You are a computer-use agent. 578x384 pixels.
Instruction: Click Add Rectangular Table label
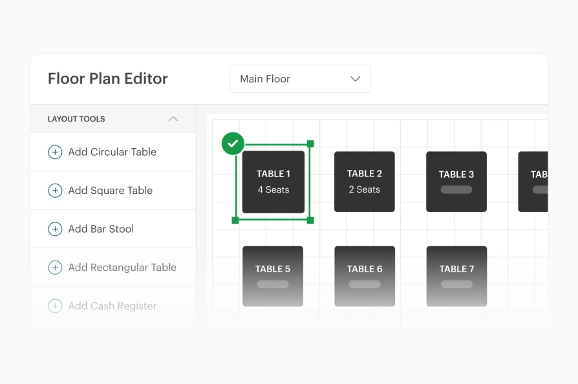[x=122, y=267]
